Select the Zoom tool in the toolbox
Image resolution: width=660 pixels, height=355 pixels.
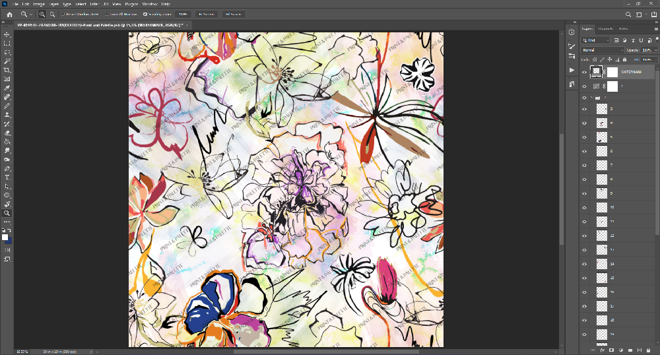tap(7, 213)
